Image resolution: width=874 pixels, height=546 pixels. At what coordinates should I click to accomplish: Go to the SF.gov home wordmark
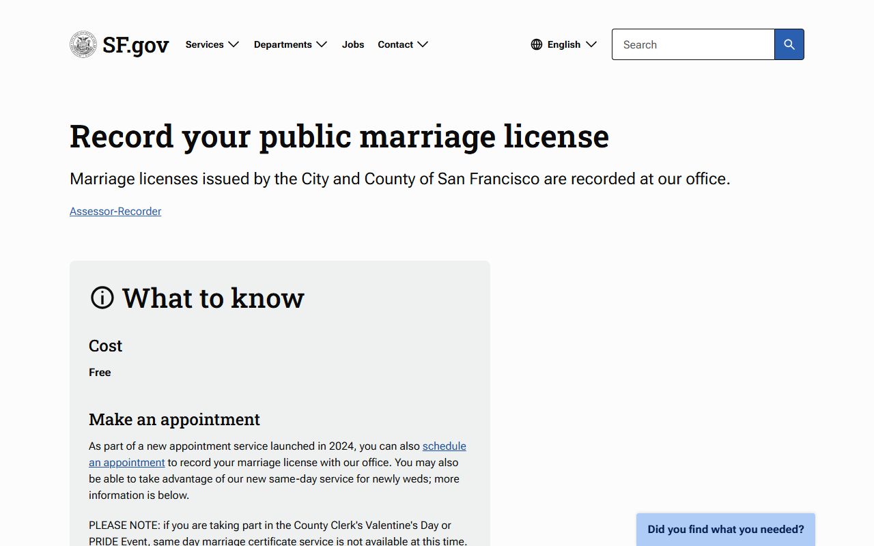click(x=136, y=45)
